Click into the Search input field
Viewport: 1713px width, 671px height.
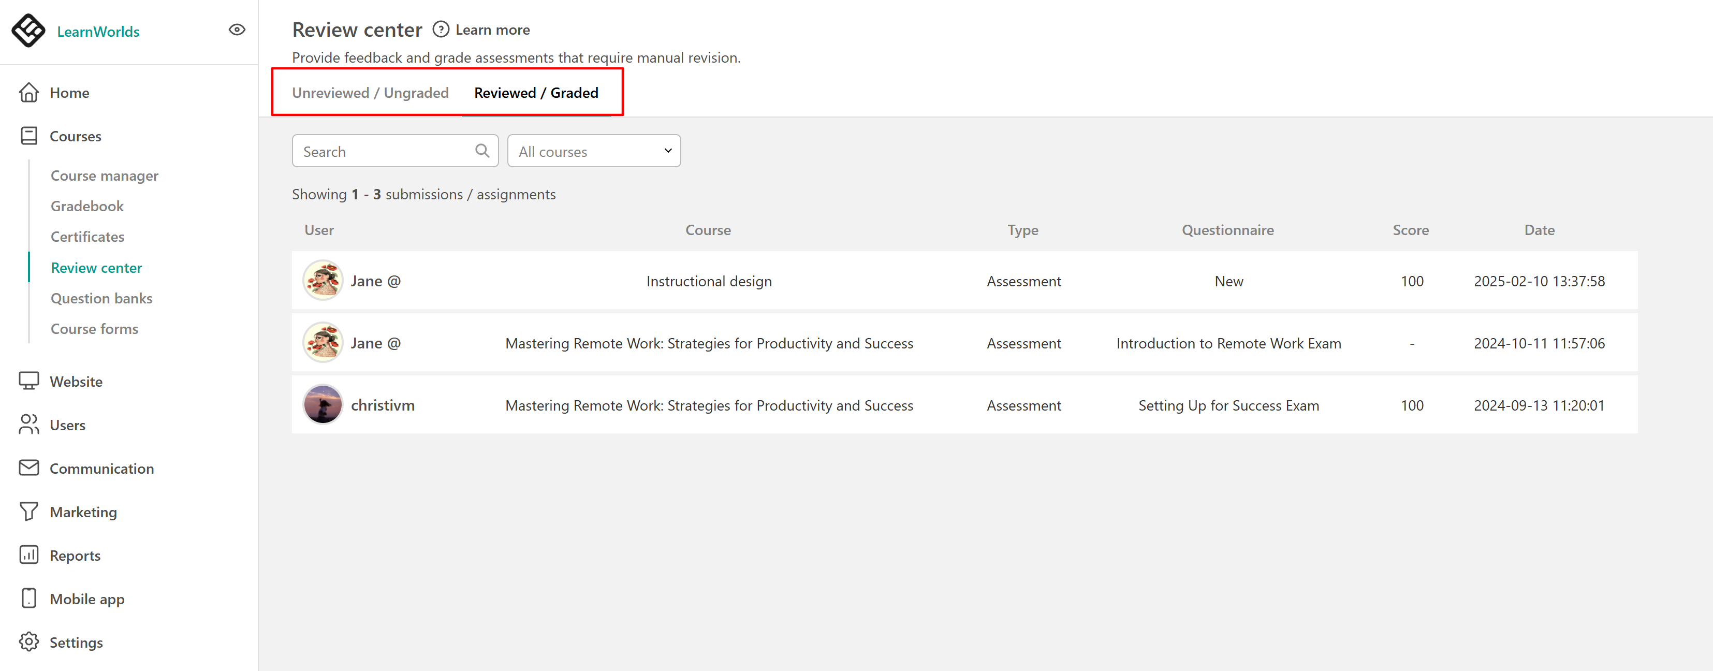(x=384, y=151)
